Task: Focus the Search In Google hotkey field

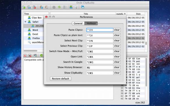Action: tap(100, 62)
